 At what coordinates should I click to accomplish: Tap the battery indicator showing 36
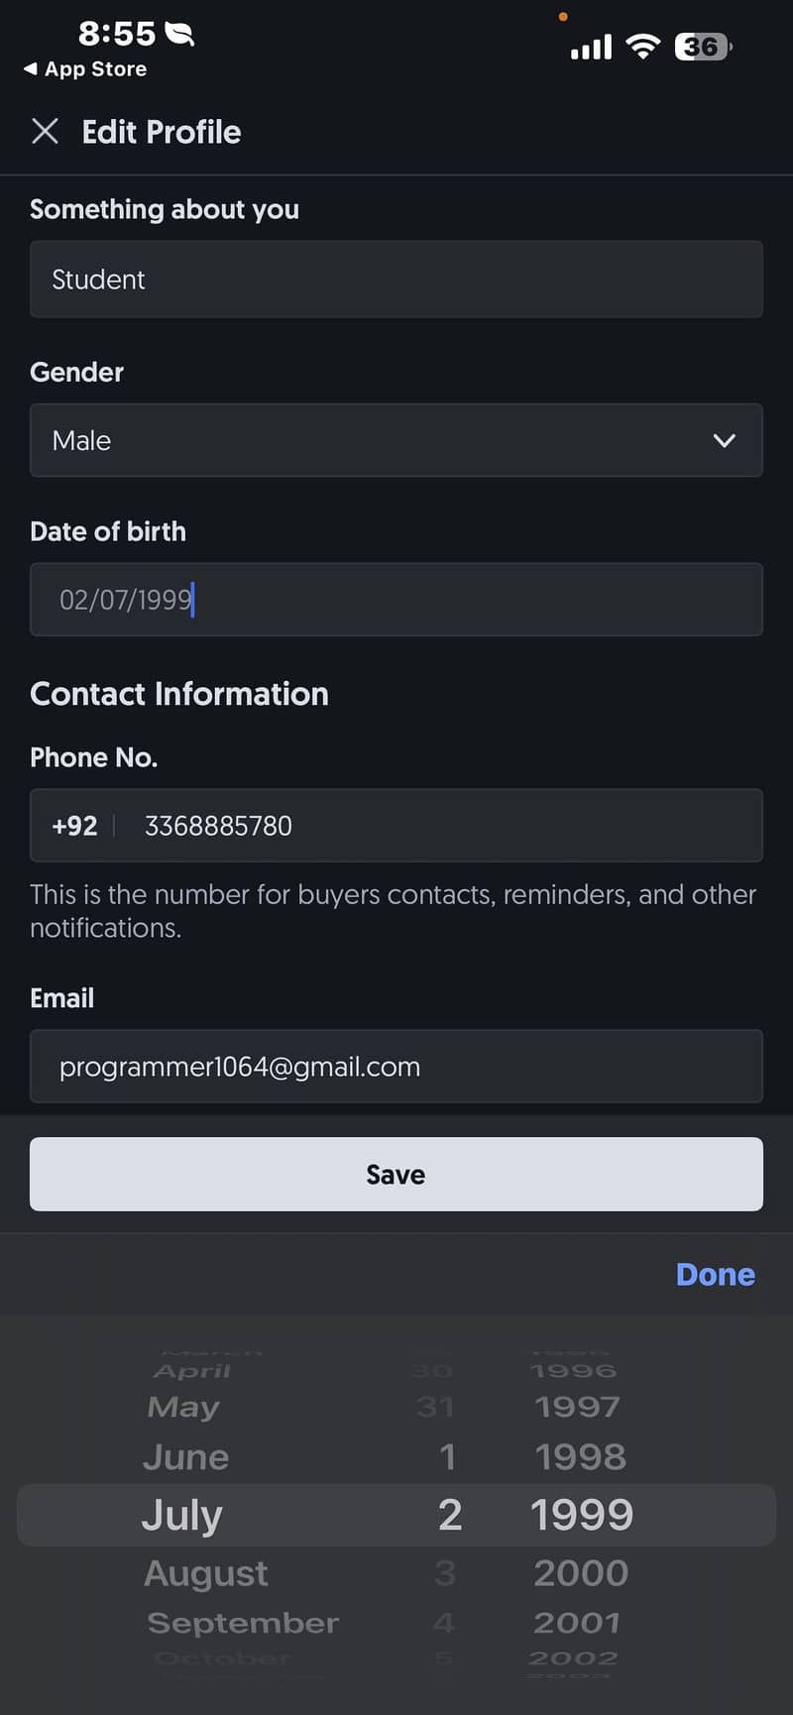pos(703,47)
